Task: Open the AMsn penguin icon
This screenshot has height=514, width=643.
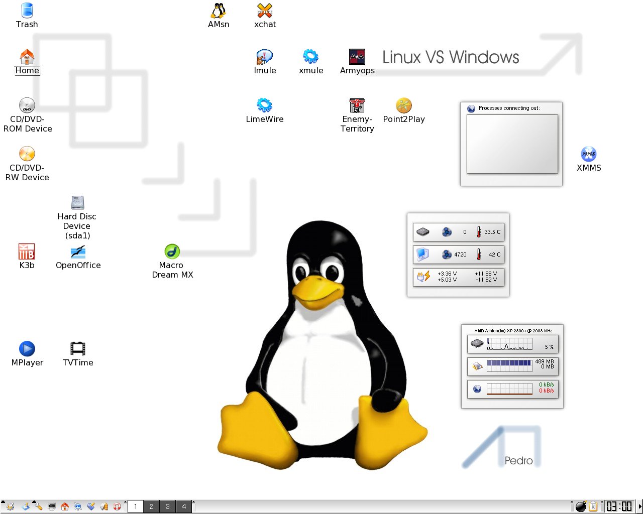Action: pyautogui.click(x=219, y=11)
